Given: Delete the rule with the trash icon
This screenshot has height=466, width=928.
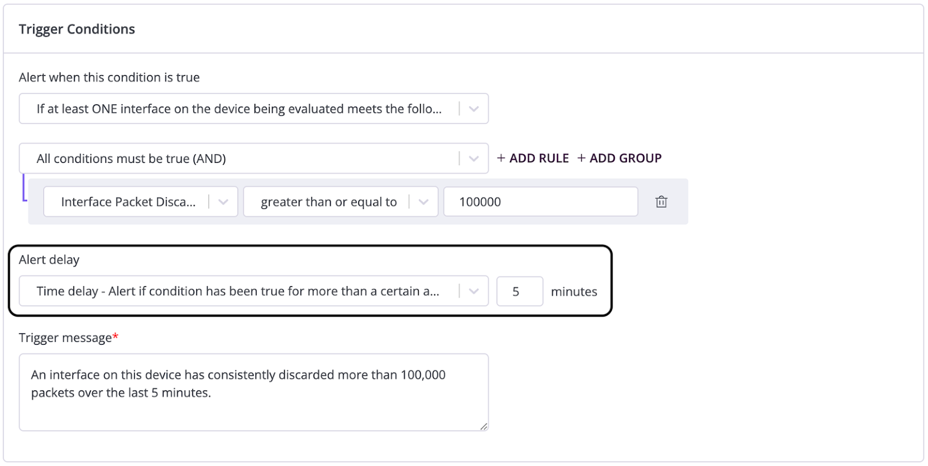Looking at the screenshot, I should pos(661,202).
